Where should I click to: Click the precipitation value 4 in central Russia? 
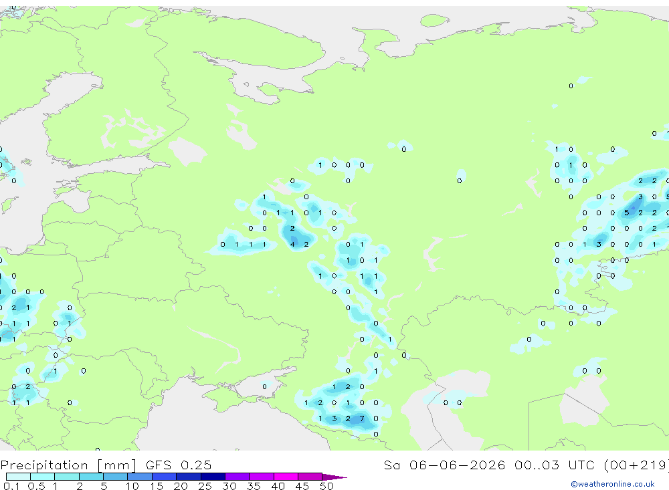tap(292, 245)
